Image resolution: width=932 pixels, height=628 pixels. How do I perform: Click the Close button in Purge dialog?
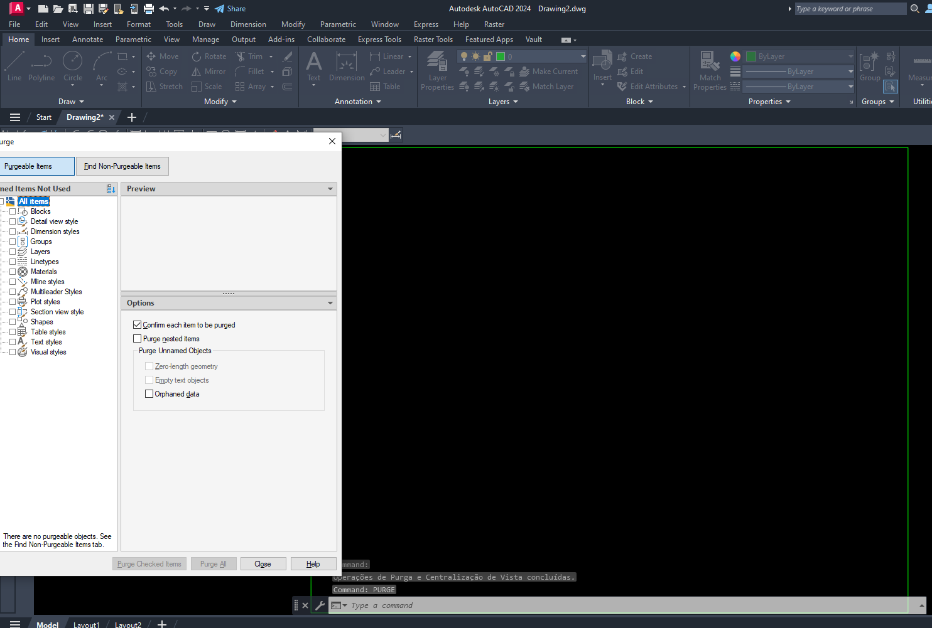[x=263, y=564]
